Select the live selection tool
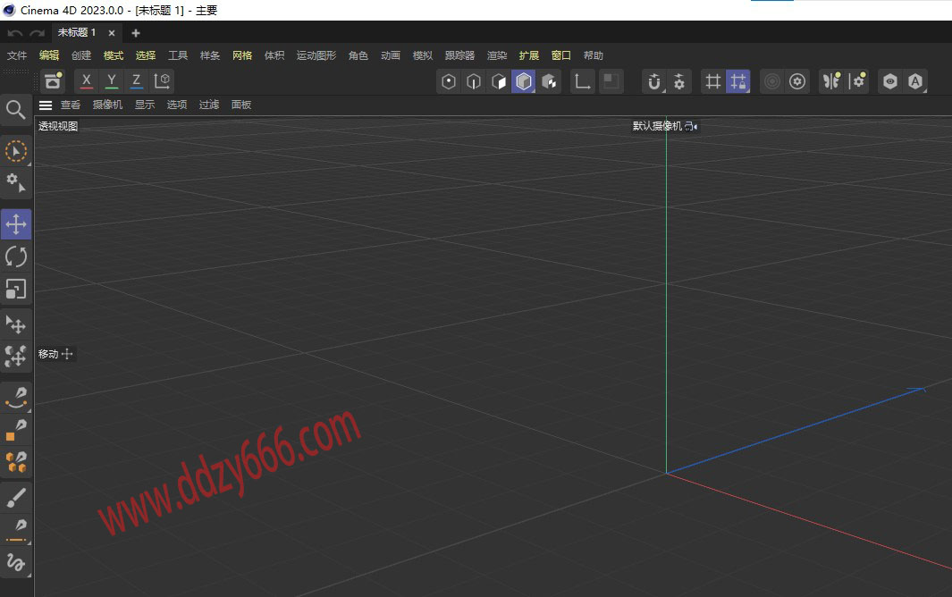 [16, 151]
